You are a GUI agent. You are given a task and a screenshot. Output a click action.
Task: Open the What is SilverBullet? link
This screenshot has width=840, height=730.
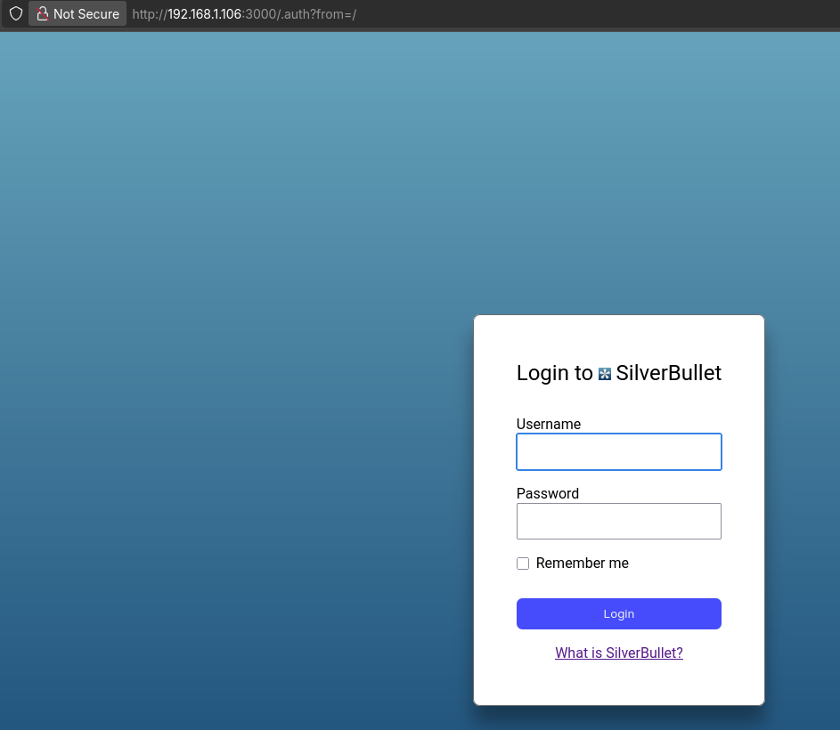[x=618, y=653]
